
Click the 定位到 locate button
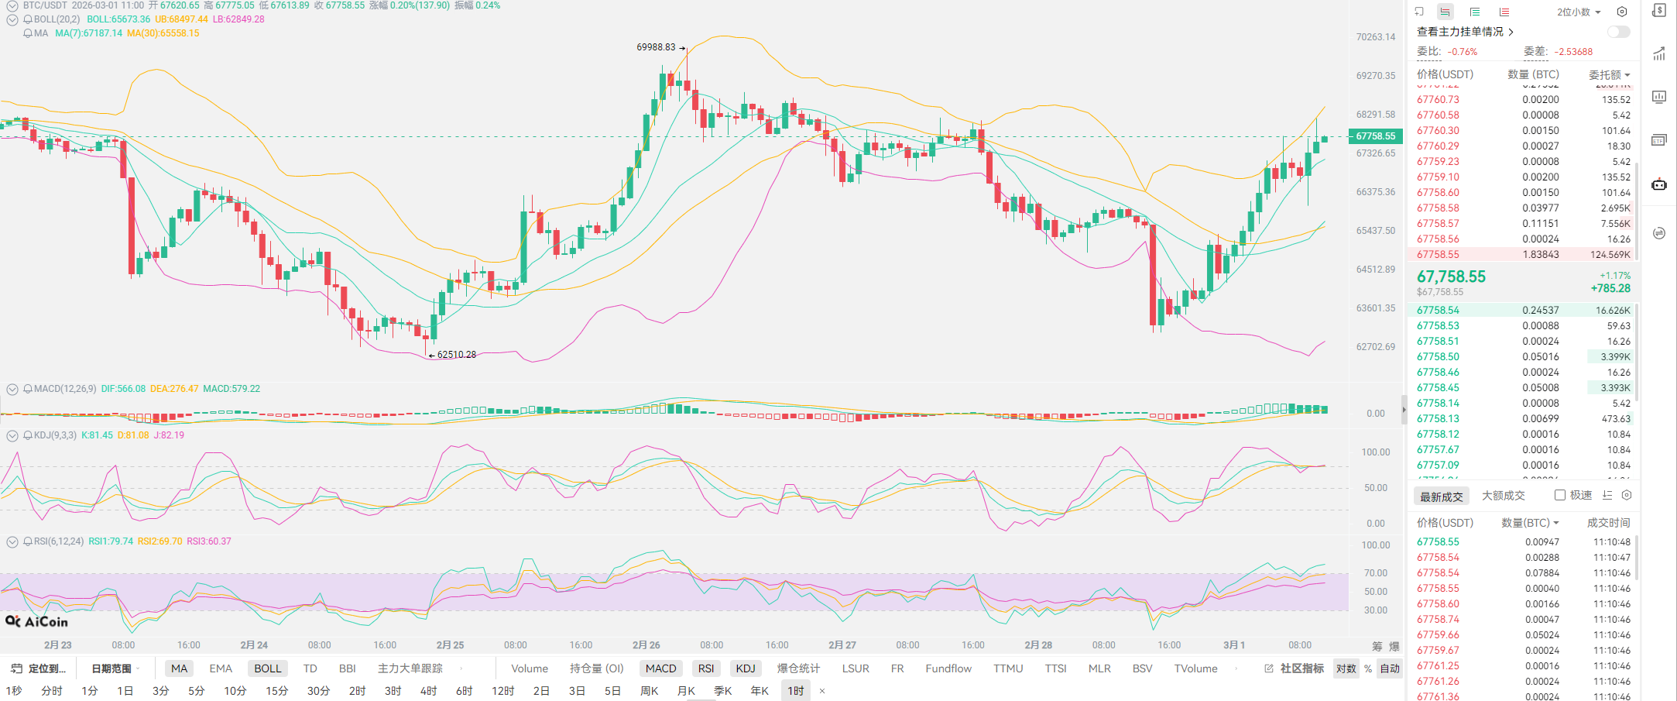(39, 668)
